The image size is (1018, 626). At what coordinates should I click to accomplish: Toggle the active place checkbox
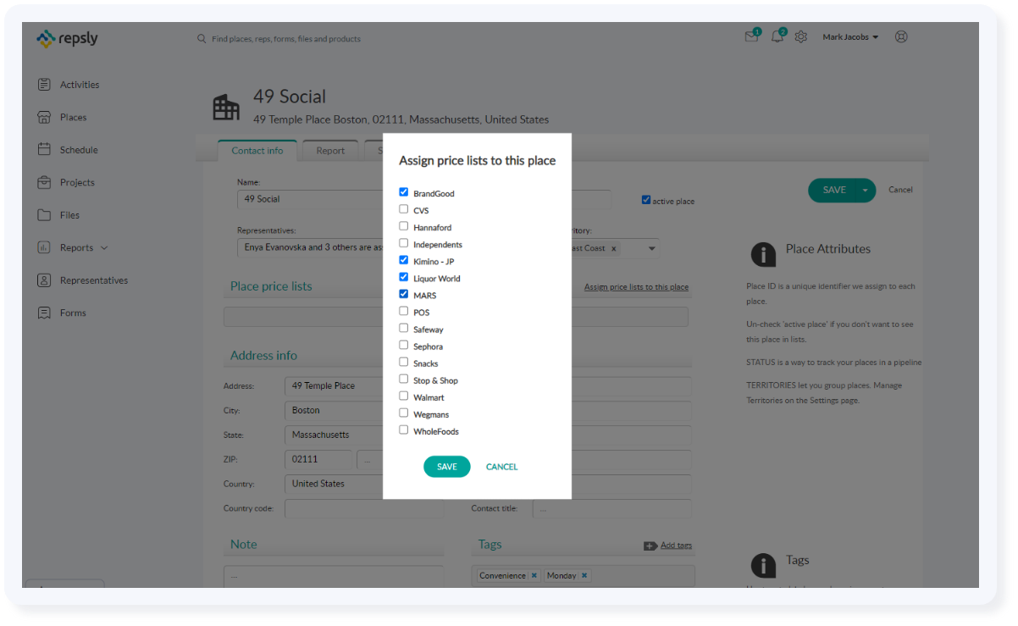(x=646, y=201)
